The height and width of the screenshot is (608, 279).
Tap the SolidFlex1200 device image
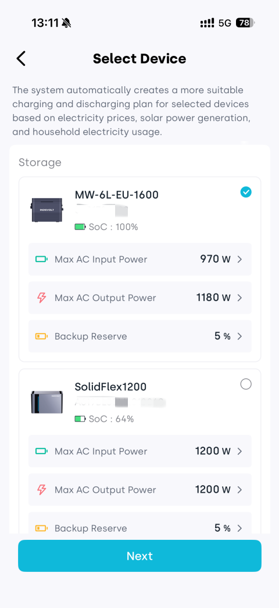47,402
